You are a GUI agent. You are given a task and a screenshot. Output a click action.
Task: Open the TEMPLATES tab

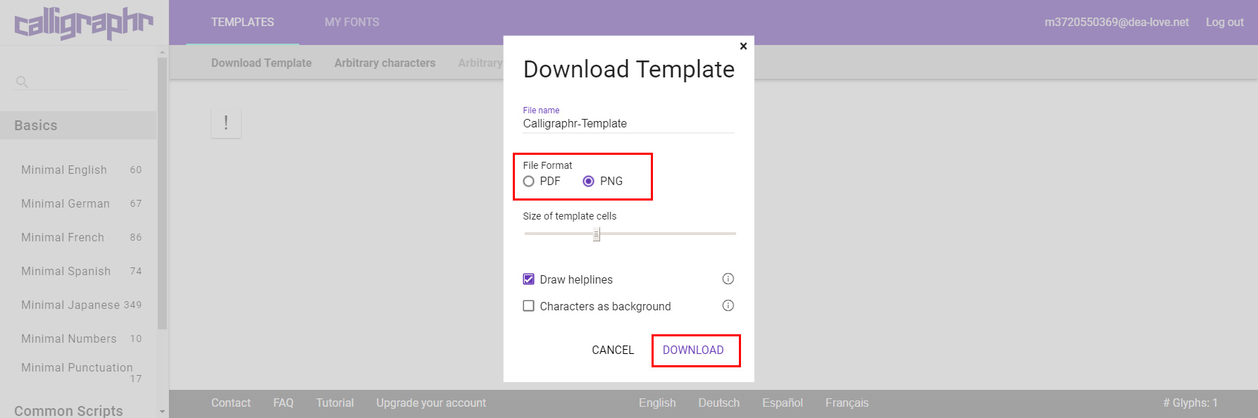[242, 23]
